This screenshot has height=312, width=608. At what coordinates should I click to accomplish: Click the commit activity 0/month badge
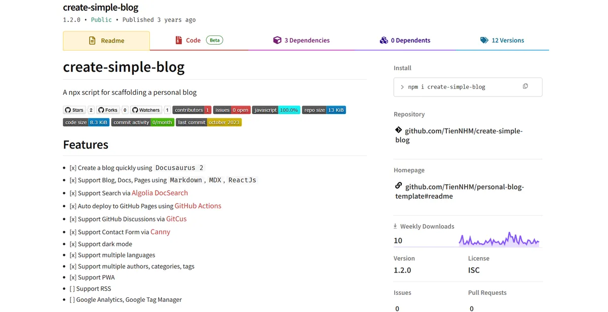click(x=143, y=122)
